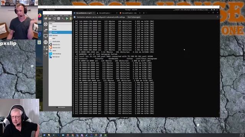This screenshot has height=137, width=245.
Task: Launch Firefox from the Ubuntu dock
Action: [x=40, y=15]
